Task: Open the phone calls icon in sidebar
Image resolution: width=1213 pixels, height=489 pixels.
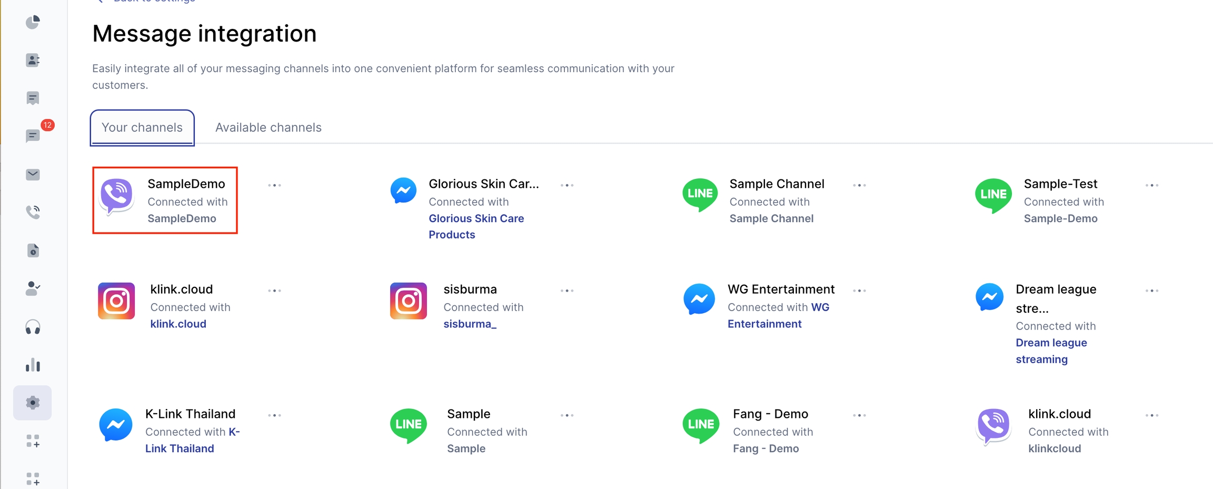Action: point(33,212)
